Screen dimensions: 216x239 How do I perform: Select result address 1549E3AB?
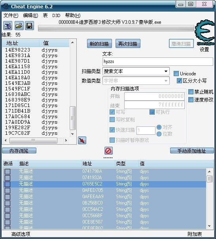[36, 83]
